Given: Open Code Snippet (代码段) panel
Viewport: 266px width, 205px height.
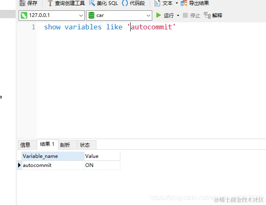Looking at the screenshot, I should point(134,3).
